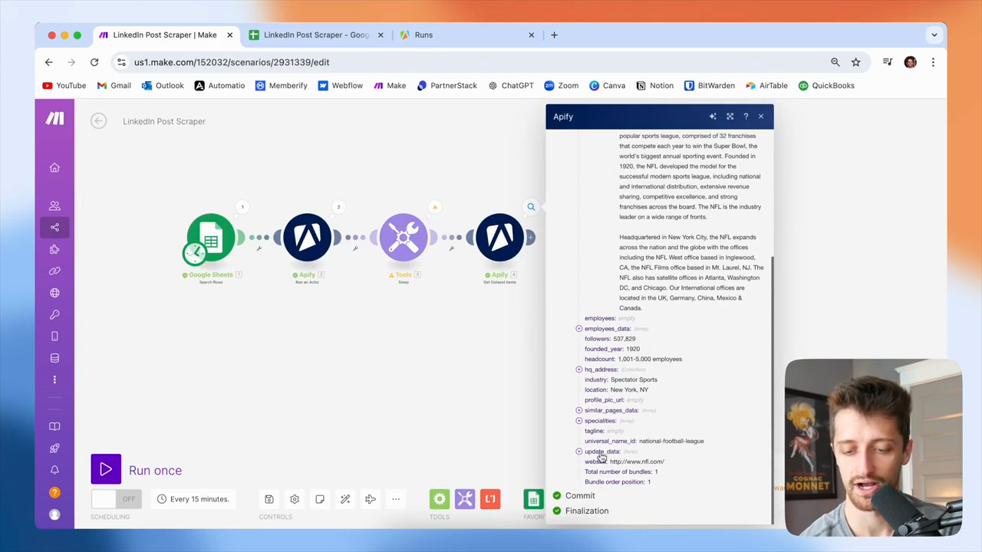Click Run once button
The height and width of the screenshot is (552, 982).
[137, 470]
